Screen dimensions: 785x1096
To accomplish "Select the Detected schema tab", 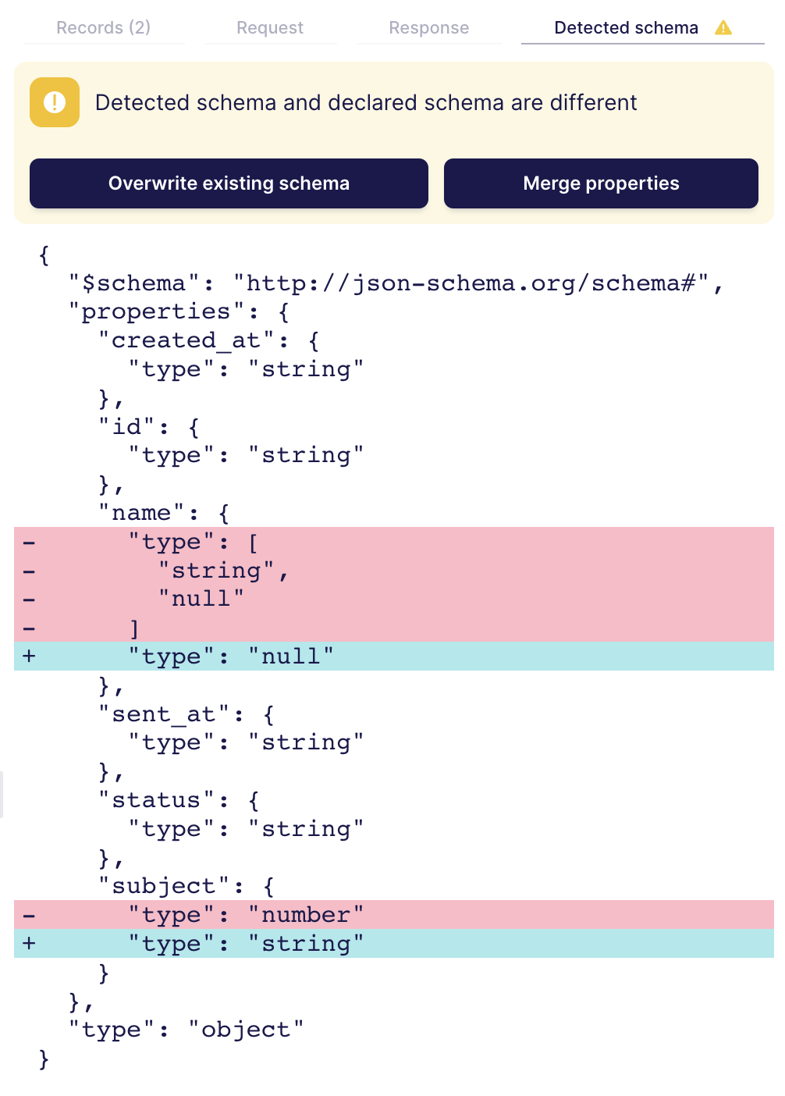I will point(626,28).
